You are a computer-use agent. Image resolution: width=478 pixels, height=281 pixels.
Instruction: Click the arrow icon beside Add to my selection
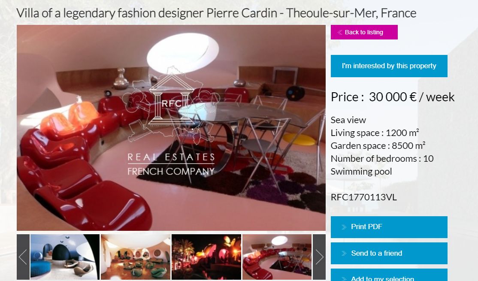tap(344, 278)
